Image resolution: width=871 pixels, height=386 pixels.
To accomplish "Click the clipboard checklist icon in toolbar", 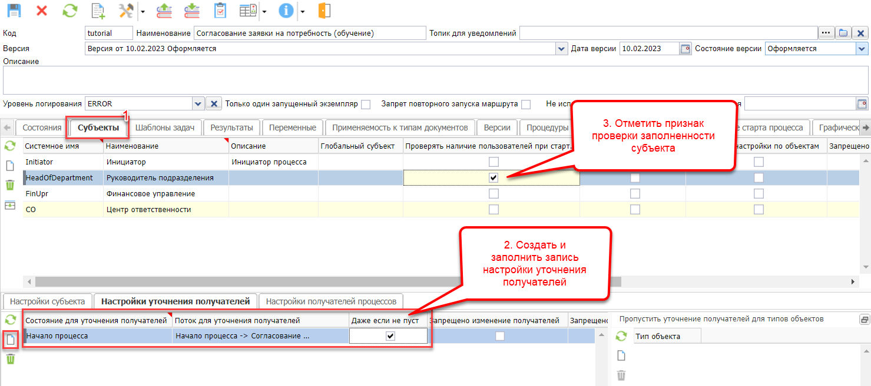I will click(x=220, y=11).
